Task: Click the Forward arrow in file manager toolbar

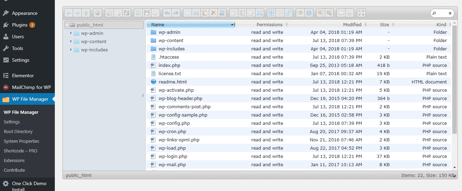Action: click(x=77, y=13)
